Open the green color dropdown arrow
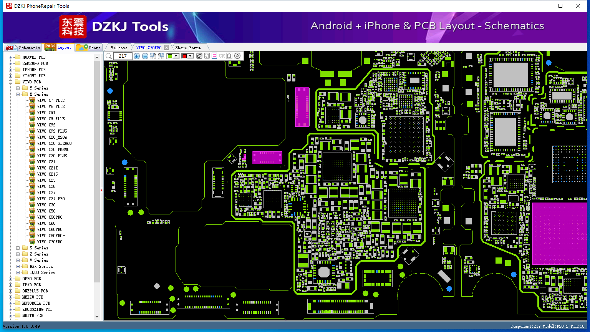The image size is (590, 332). coord(176,56)
